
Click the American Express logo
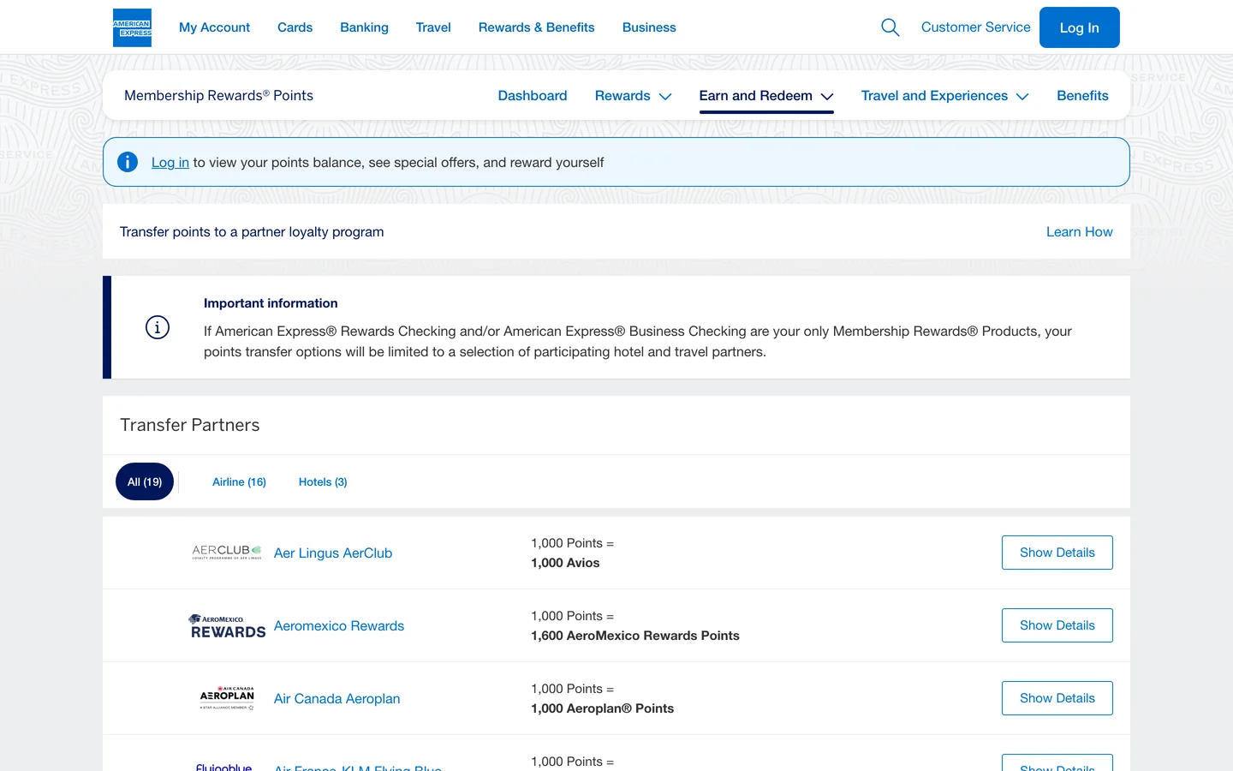(132, 27)
